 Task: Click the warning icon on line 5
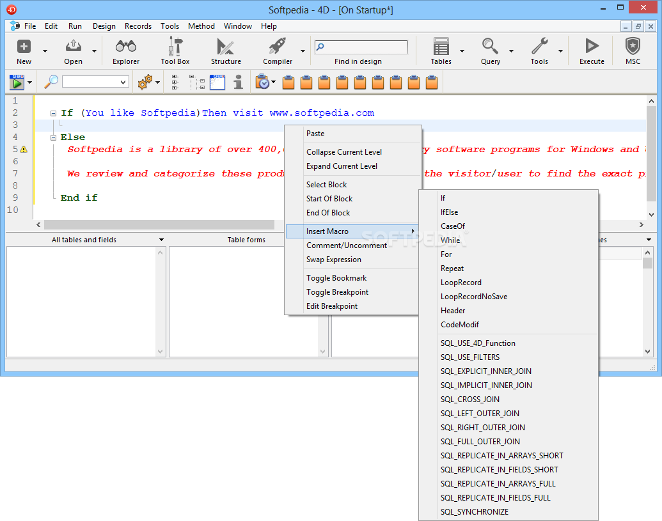pyautogui.click(x=24, y=150)
